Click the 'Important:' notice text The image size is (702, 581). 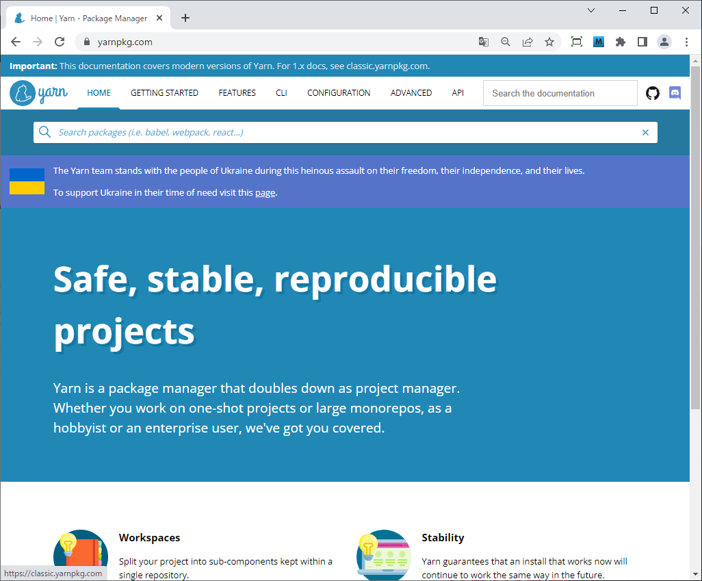tap(33, 66)
